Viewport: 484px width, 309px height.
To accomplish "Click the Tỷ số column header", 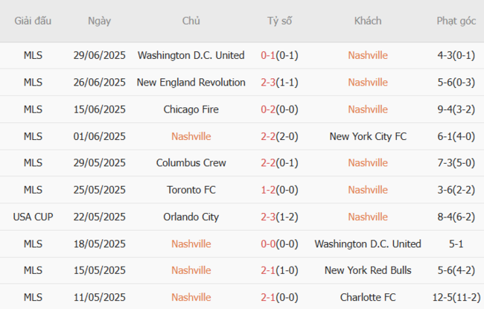I will click(280, 21).
